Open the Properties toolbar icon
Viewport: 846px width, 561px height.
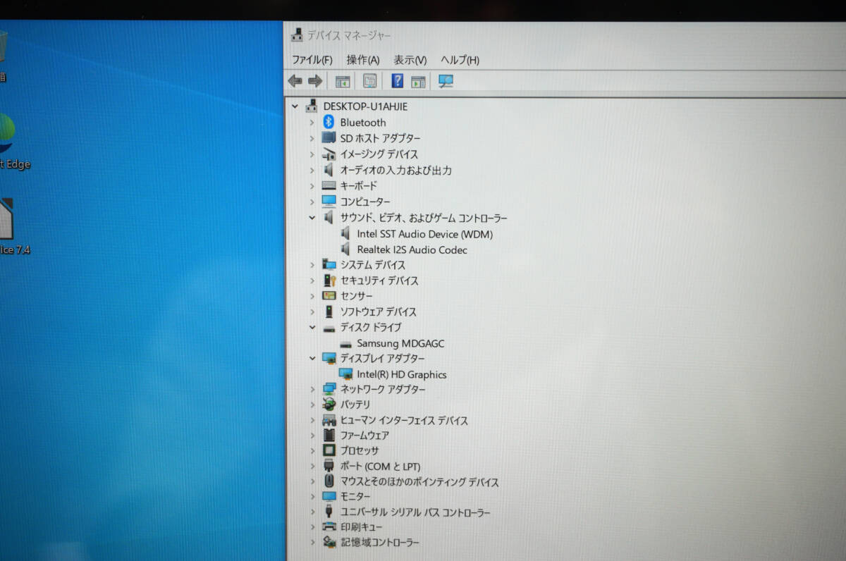click(x=369, y=82)
